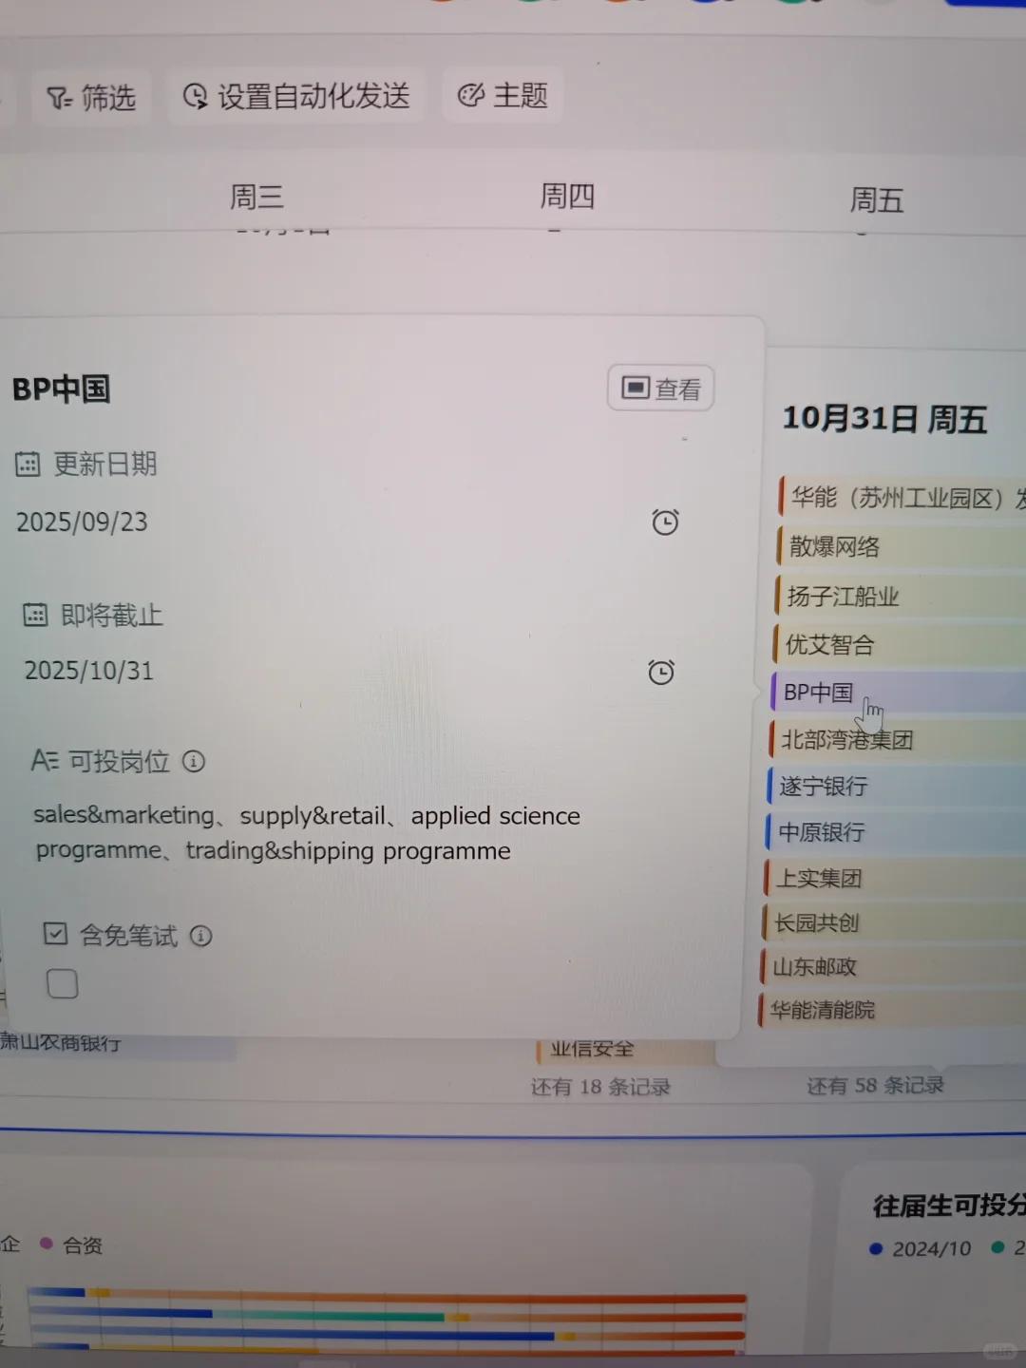1026x1368 pixels.
Task: Click 设置自动化发送 button
Action: pos(295,96)
